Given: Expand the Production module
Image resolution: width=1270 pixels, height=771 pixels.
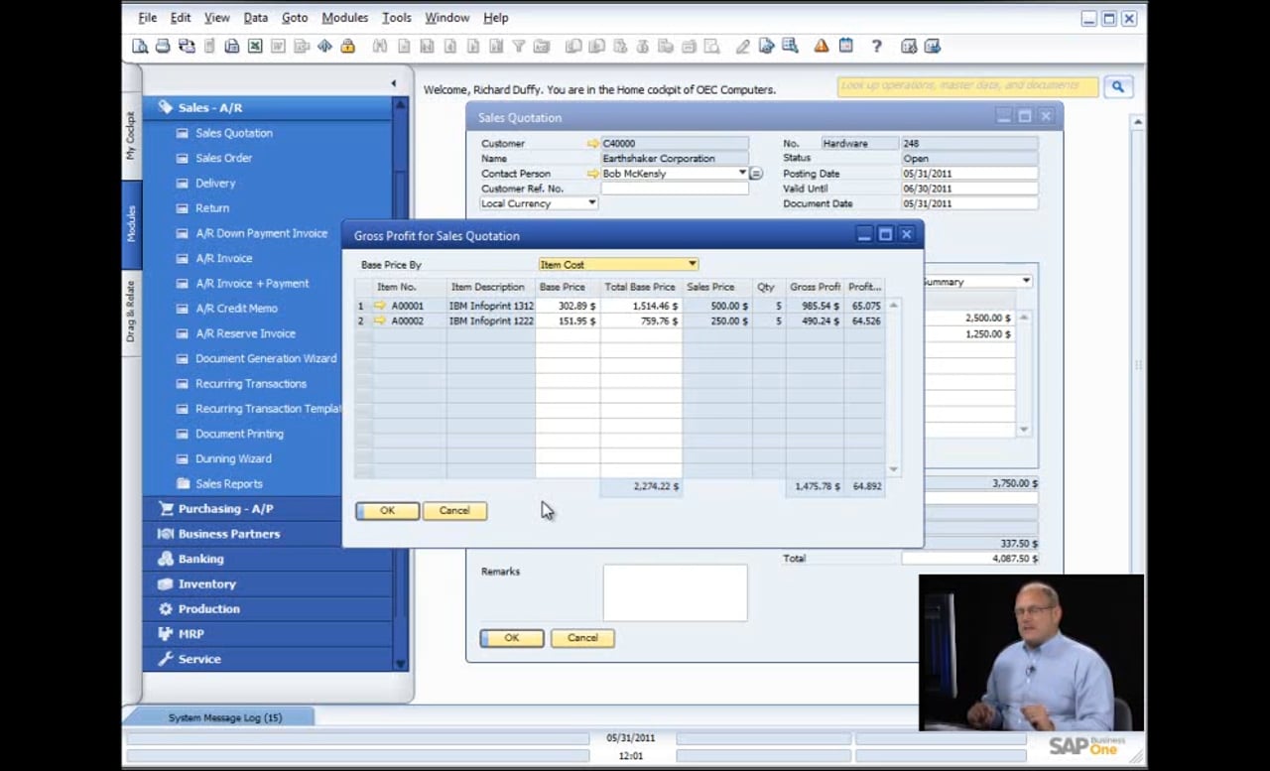Looking at the screenshot, I should tap(268, 608).
